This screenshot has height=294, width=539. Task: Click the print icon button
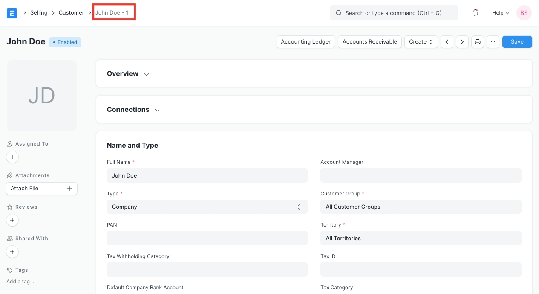coord(478,42)
